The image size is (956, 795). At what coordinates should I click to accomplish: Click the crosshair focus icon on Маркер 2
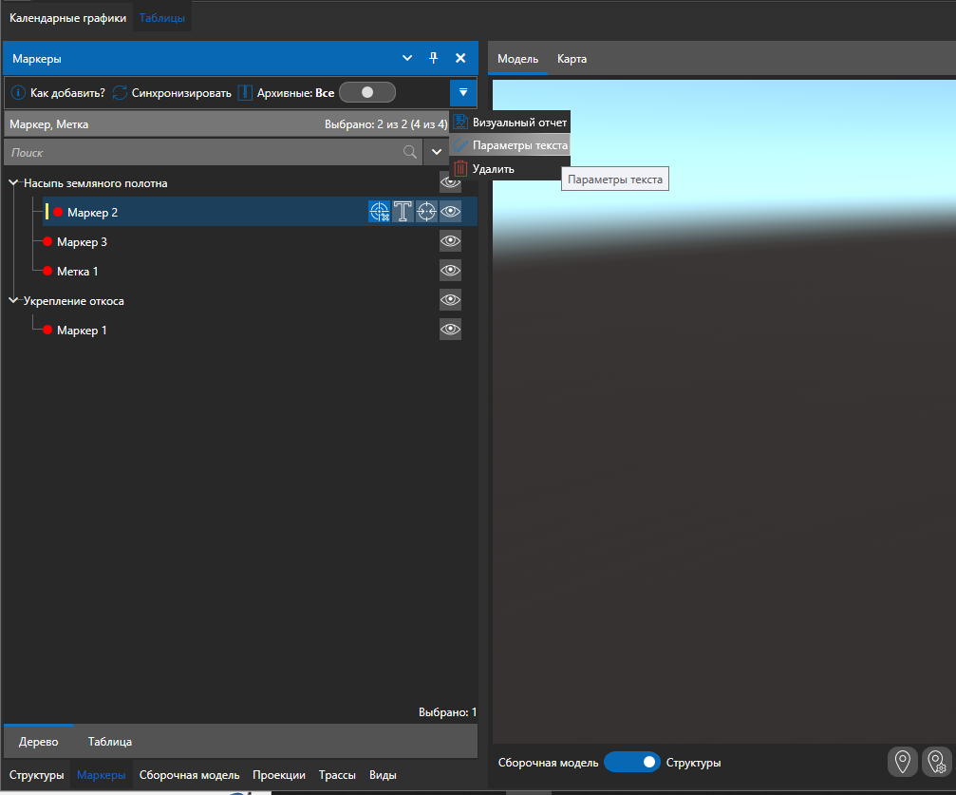click(x=427, y=213)
